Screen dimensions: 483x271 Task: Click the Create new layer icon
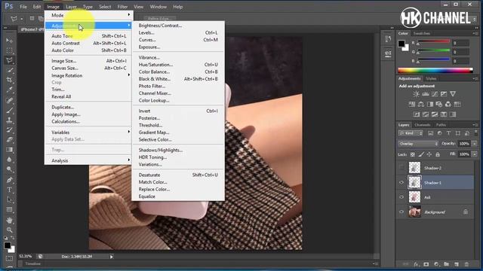[x=457, y=264]
